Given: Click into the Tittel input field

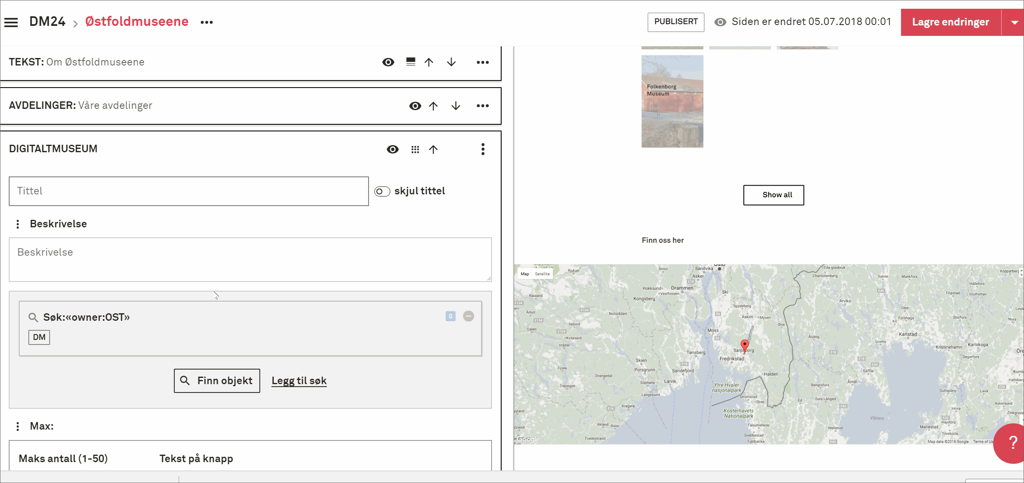Looking at the screenshot, I should 188,191.
